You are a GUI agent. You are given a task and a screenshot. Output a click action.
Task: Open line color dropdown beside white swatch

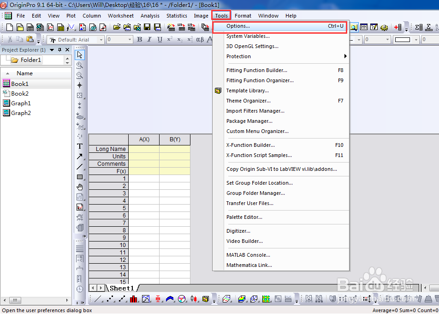pyautogui.click(x=416, y=40)
